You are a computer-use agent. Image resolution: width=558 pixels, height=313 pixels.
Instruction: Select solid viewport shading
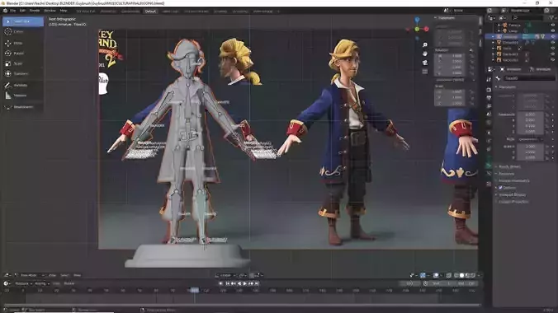coord(461,275)
